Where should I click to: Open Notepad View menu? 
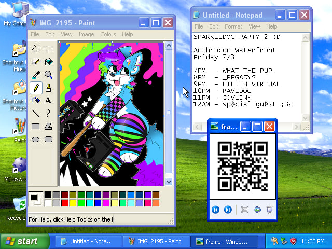point(254,26)
